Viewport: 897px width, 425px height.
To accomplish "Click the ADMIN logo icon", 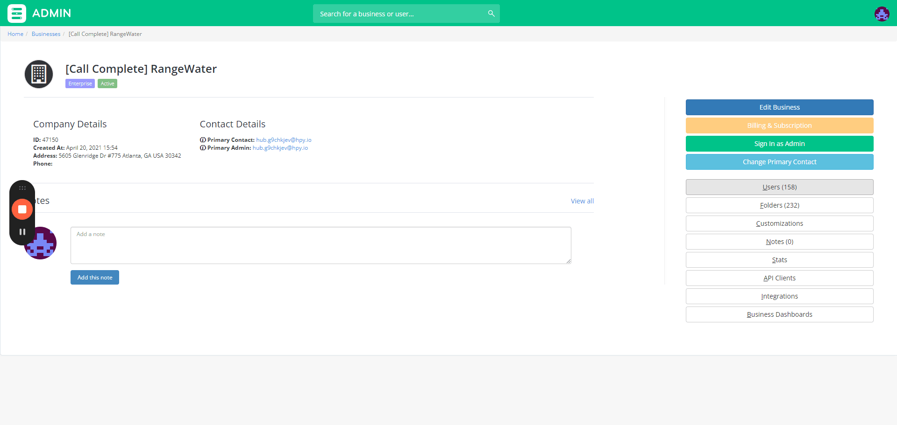I will pyautogui.click(x=17, y=14).
